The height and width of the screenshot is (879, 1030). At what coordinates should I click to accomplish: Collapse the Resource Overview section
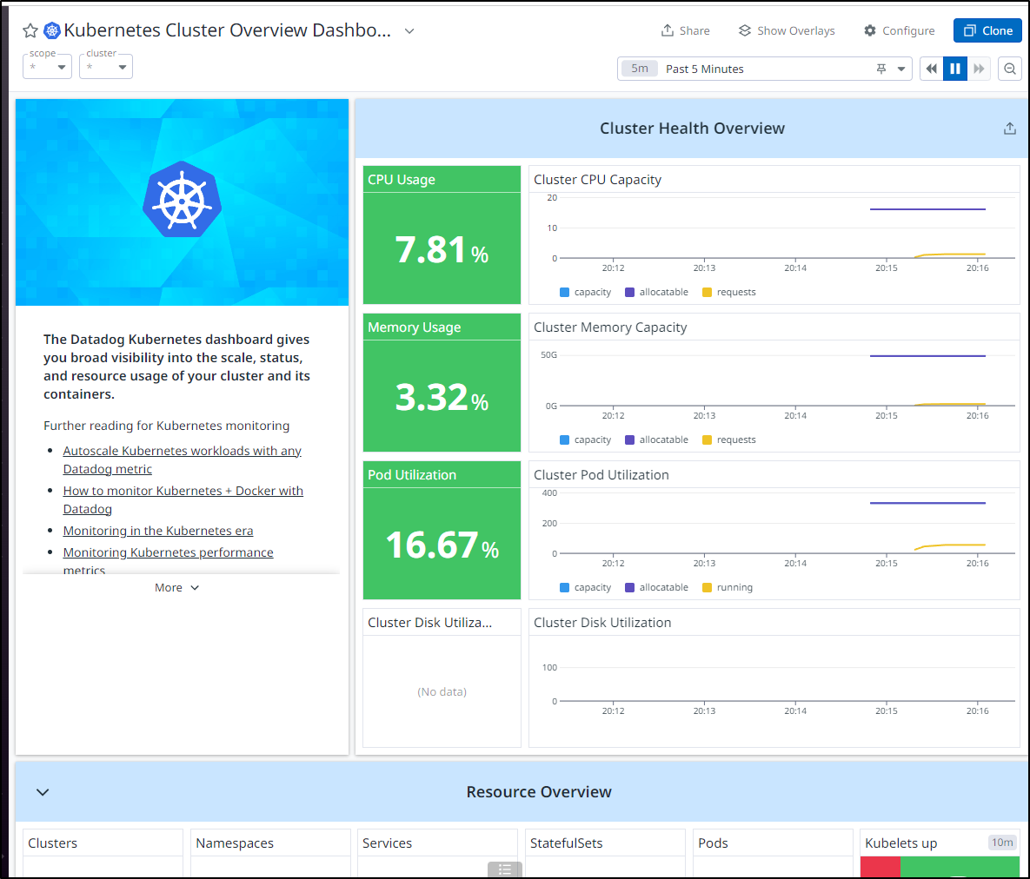tap(43, 792)
